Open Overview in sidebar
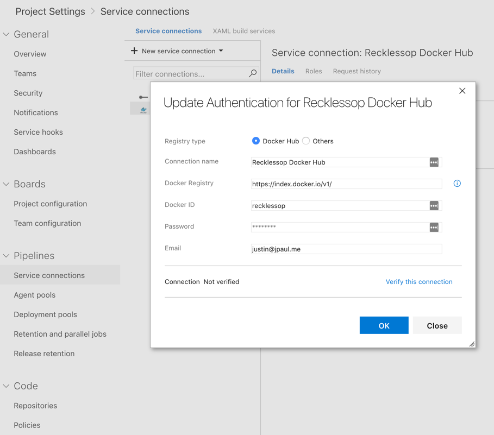Image resolution: width=494 pixels, height=435 pixels. pyautogui.click(x=30, y=54)
